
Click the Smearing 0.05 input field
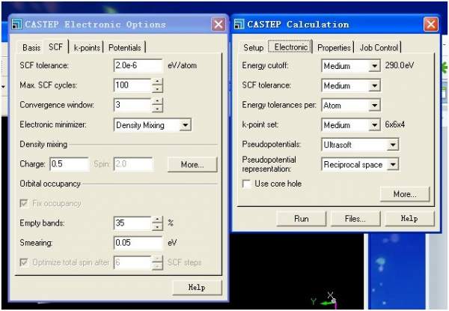pyautogui.click(x=138, y=243)
